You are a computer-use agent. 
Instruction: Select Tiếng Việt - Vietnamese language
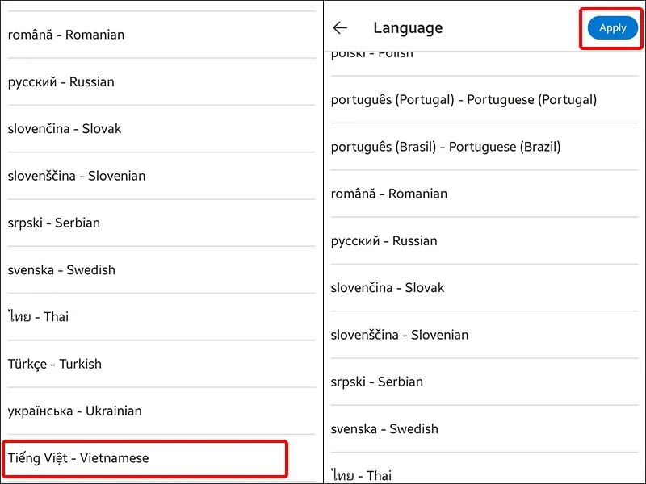click(79, 458)
